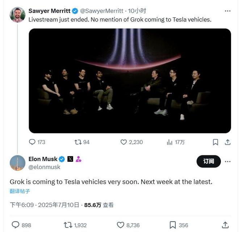This screenshot has height=232, width=239.
Task: Like Elon Musk's post with 8,736 likes
Action: 121,225
